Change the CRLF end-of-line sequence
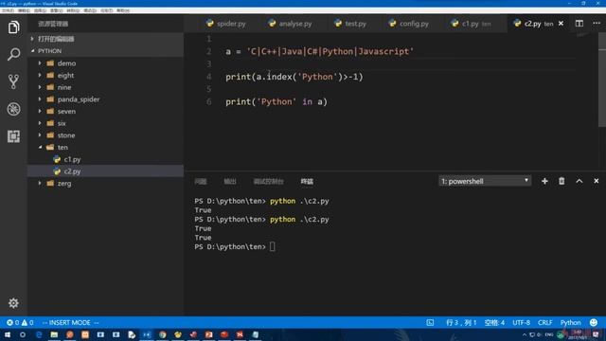This screenshot has height=341, width=606. pos(544,322)
